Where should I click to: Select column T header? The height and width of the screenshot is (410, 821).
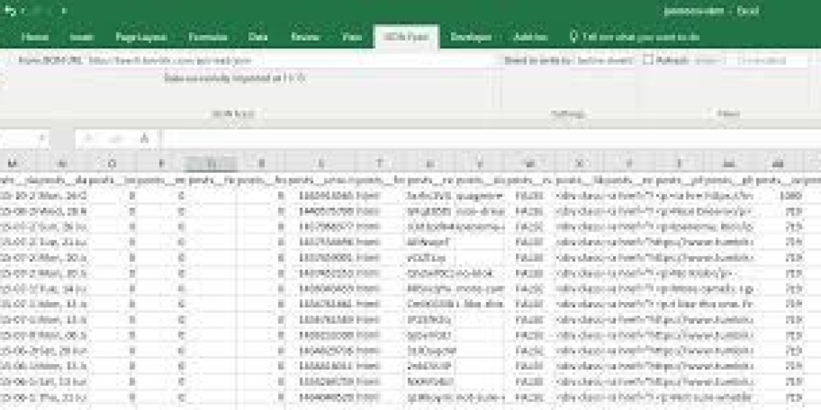(x=378, y=165)
